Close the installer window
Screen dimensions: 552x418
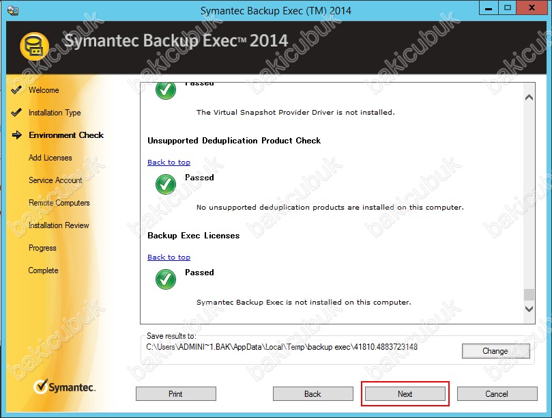click(x=532, y=8)
